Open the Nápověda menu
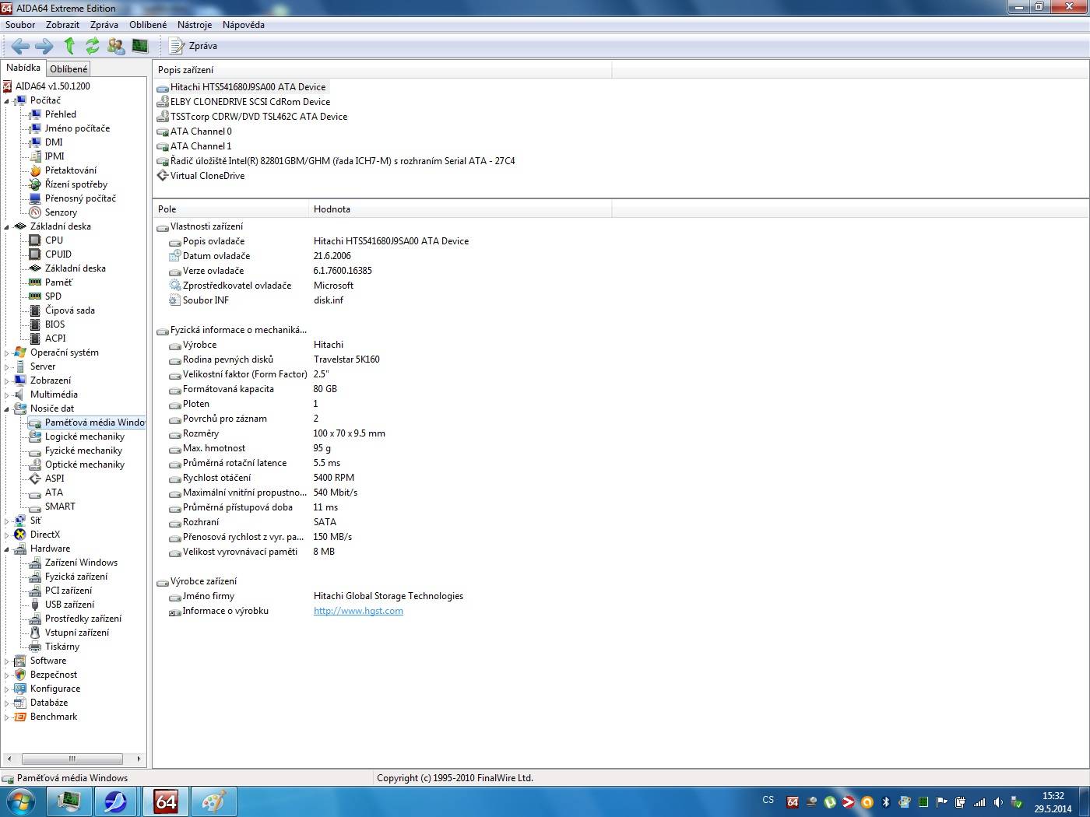1090x817 pixels. (x=244, y=25)
